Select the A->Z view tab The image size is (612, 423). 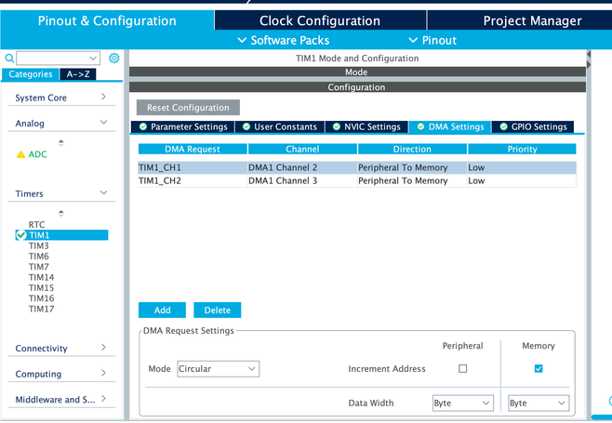click(x=78, y=74)
